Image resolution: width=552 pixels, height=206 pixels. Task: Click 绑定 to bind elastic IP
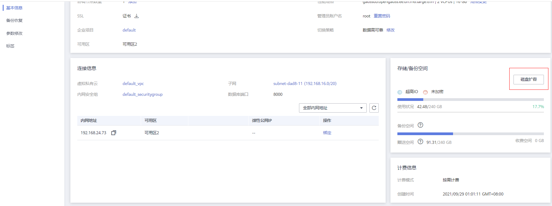coord(327,133)
